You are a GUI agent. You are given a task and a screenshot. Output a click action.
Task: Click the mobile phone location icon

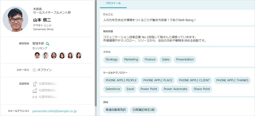coord(35,84)
